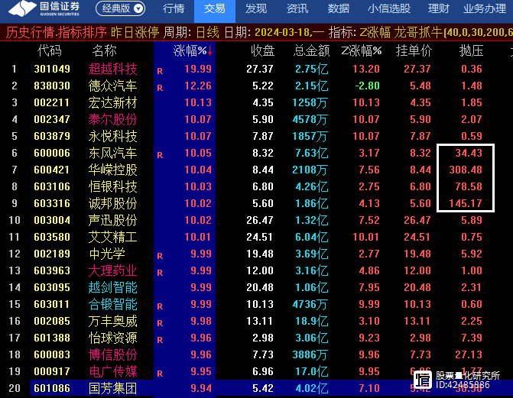Click stock code 301049
The image size is (513, 398).
(x=52, y=69)
